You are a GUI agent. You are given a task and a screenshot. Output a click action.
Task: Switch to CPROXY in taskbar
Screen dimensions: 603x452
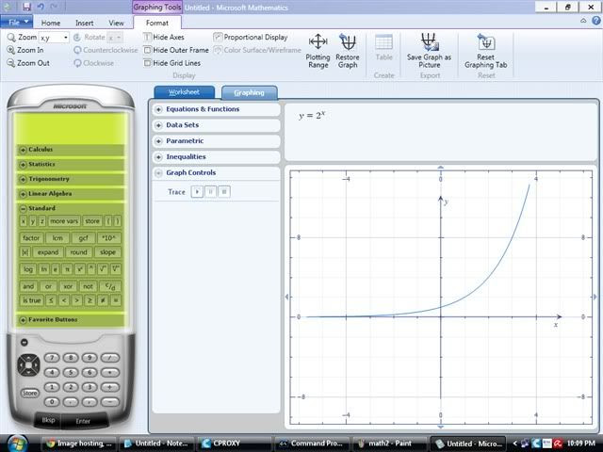tap(234, 444)
